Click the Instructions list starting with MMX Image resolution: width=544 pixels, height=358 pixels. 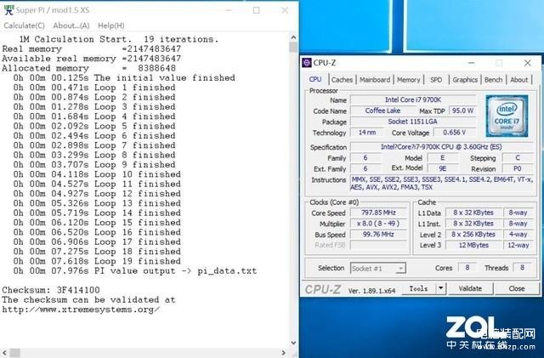tap(441, 184)
